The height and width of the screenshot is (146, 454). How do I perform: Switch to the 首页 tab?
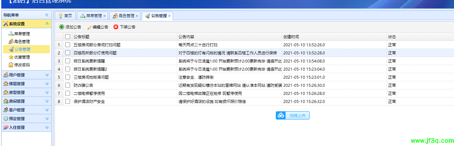pyautogui.click(x=65, y=16)
